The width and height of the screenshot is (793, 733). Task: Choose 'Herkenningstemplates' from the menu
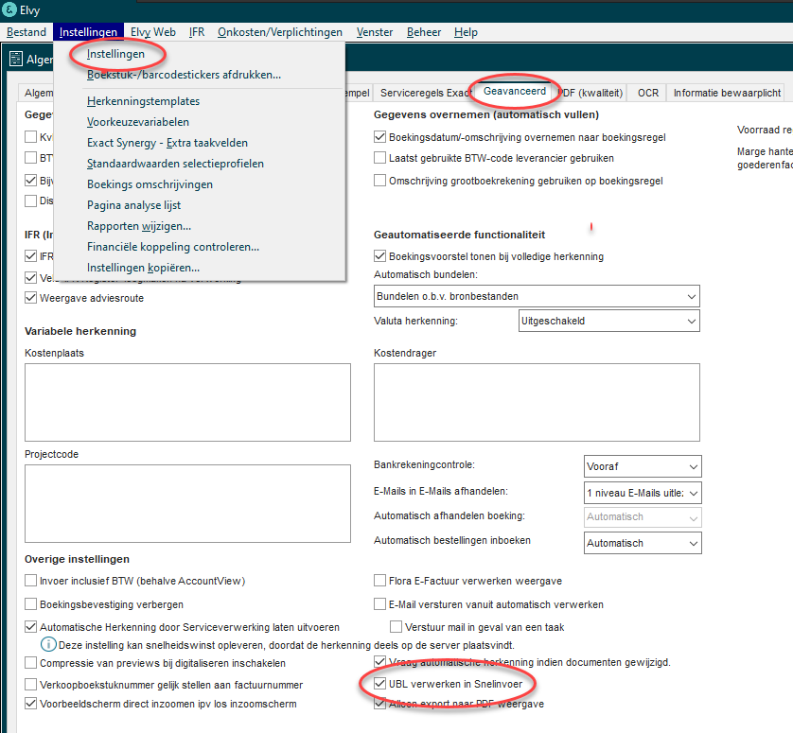(x=143, y=101)
